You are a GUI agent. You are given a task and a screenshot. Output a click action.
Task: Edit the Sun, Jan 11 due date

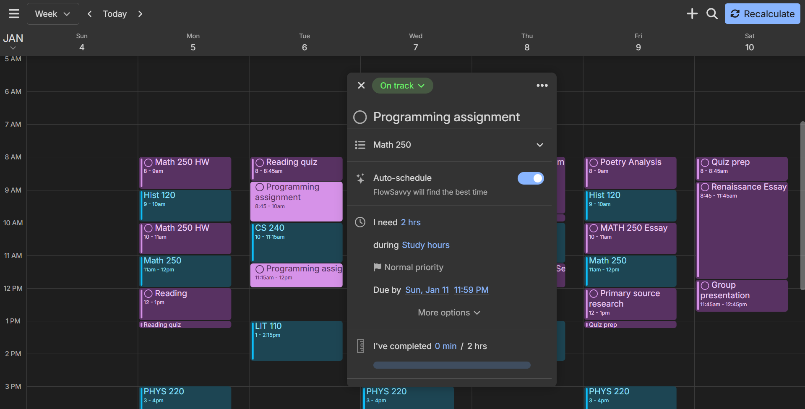click(x=427, y=290)
